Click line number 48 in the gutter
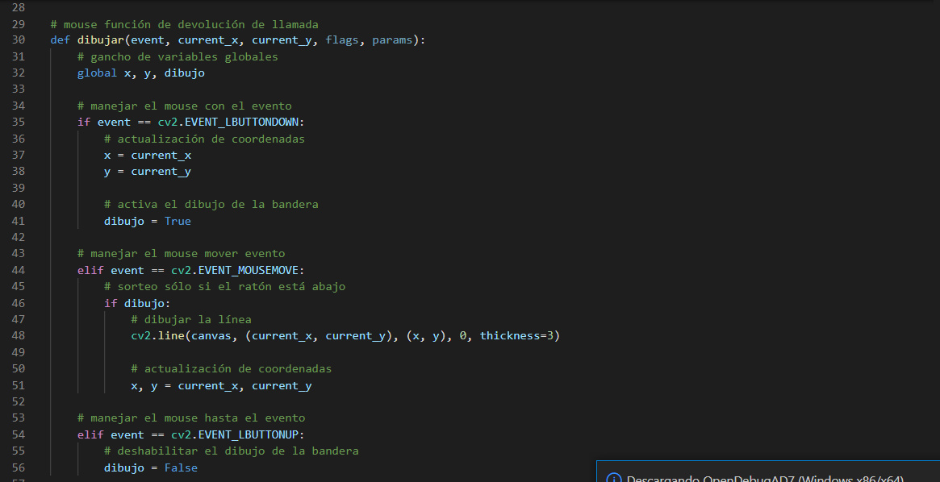This screenshot has width=940, height=482. [x=18, y=335]
